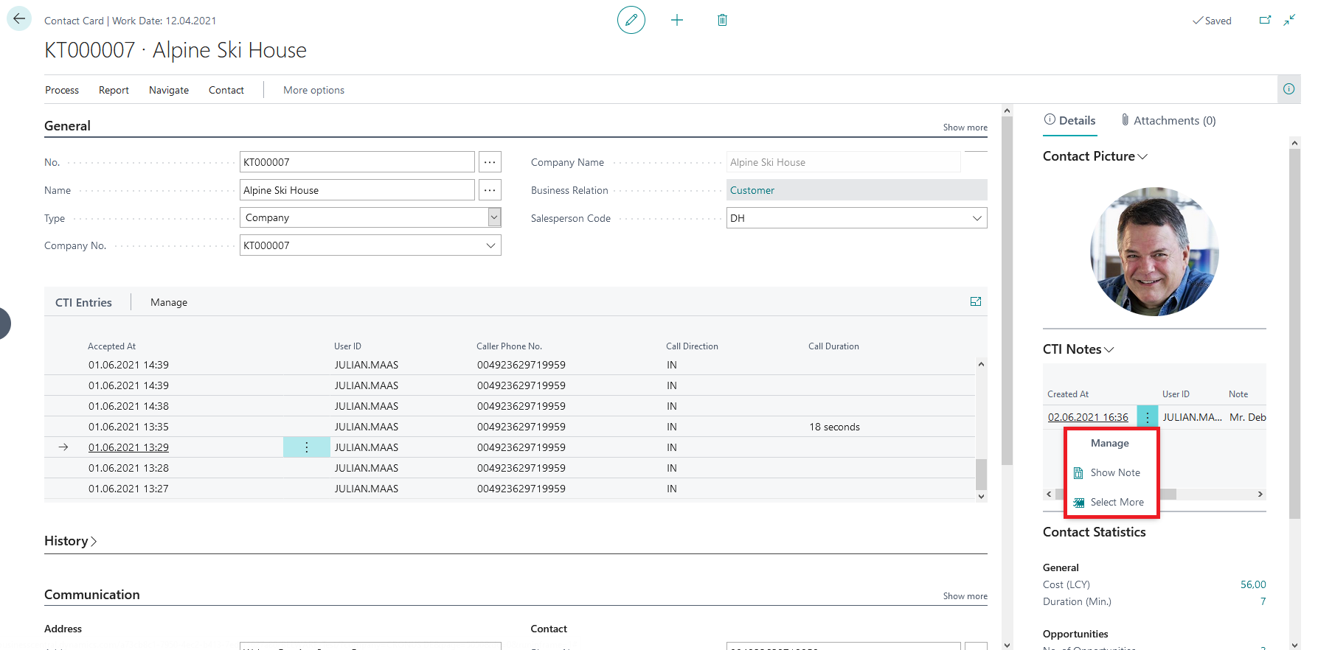
Task: Click the No. input field
Action: coord(357,162)
